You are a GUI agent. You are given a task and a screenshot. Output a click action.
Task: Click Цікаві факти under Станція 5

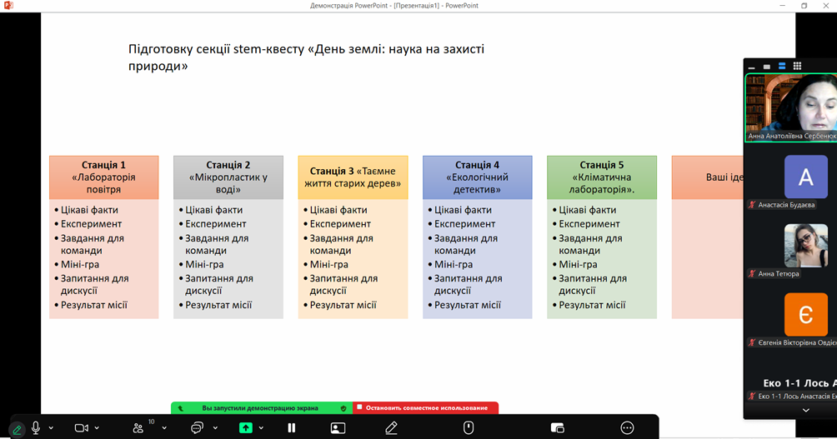587,210
